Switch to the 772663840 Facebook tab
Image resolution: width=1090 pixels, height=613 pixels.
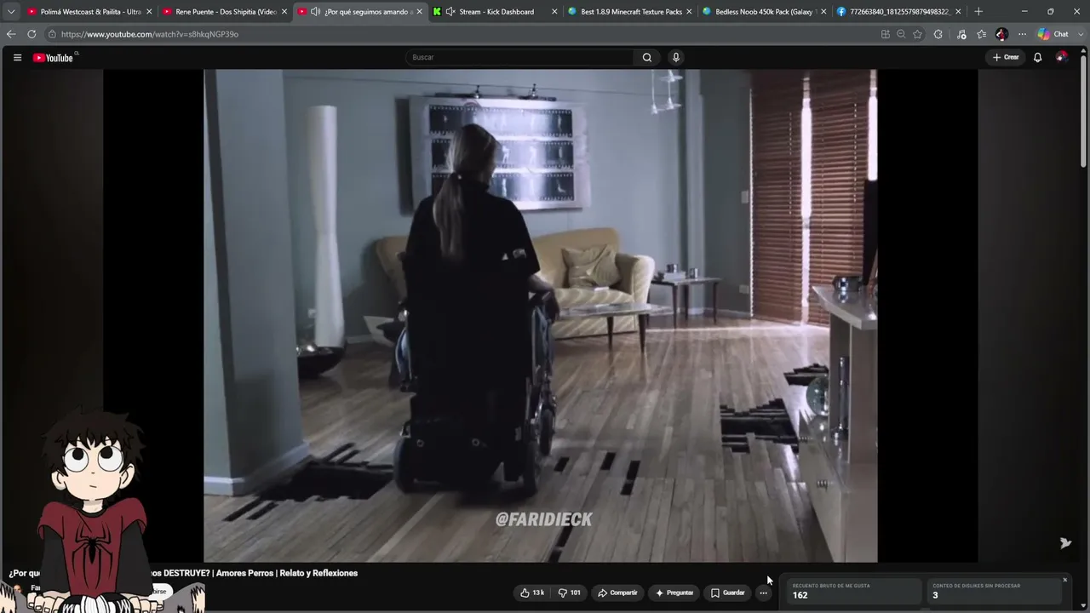point(900,12)
